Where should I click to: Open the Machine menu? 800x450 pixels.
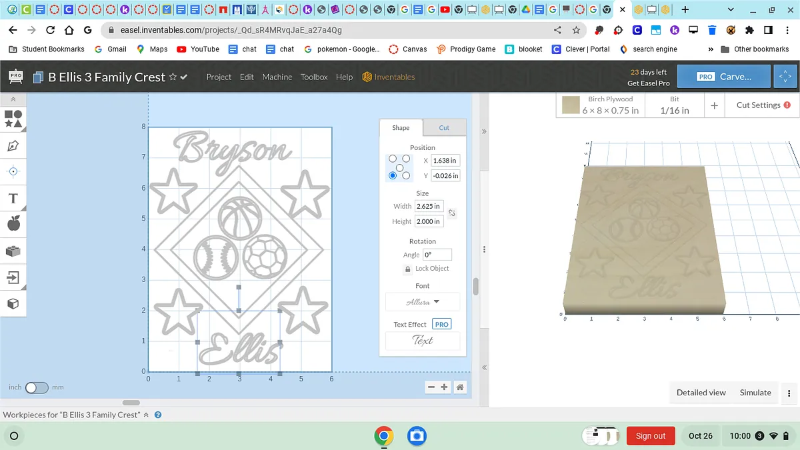(x=277, y=77)
